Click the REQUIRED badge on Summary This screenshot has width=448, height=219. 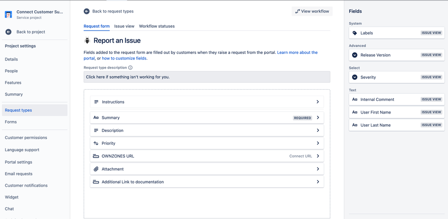click(x=303, y=118)
